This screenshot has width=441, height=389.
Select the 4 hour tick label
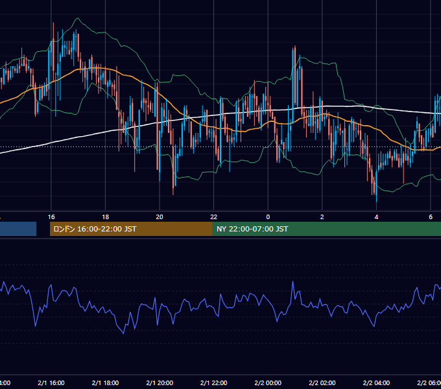[376, 217]
